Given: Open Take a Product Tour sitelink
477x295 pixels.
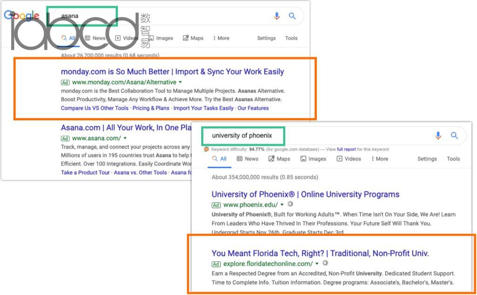Looking at the screenshot, I should [x=85, y=172].
